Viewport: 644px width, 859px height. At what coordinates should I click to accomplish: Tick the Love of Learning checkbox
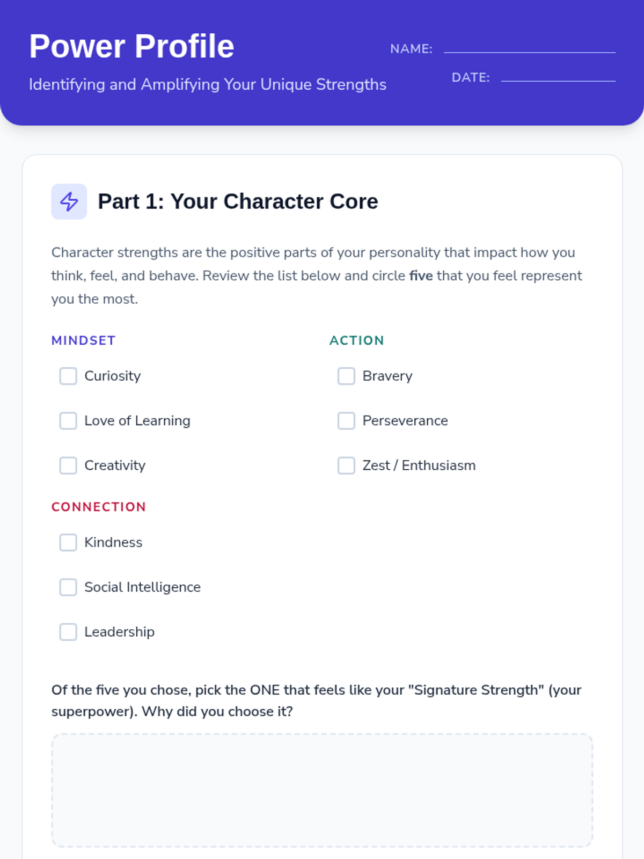pyautogui.click(x=68, y=420)
